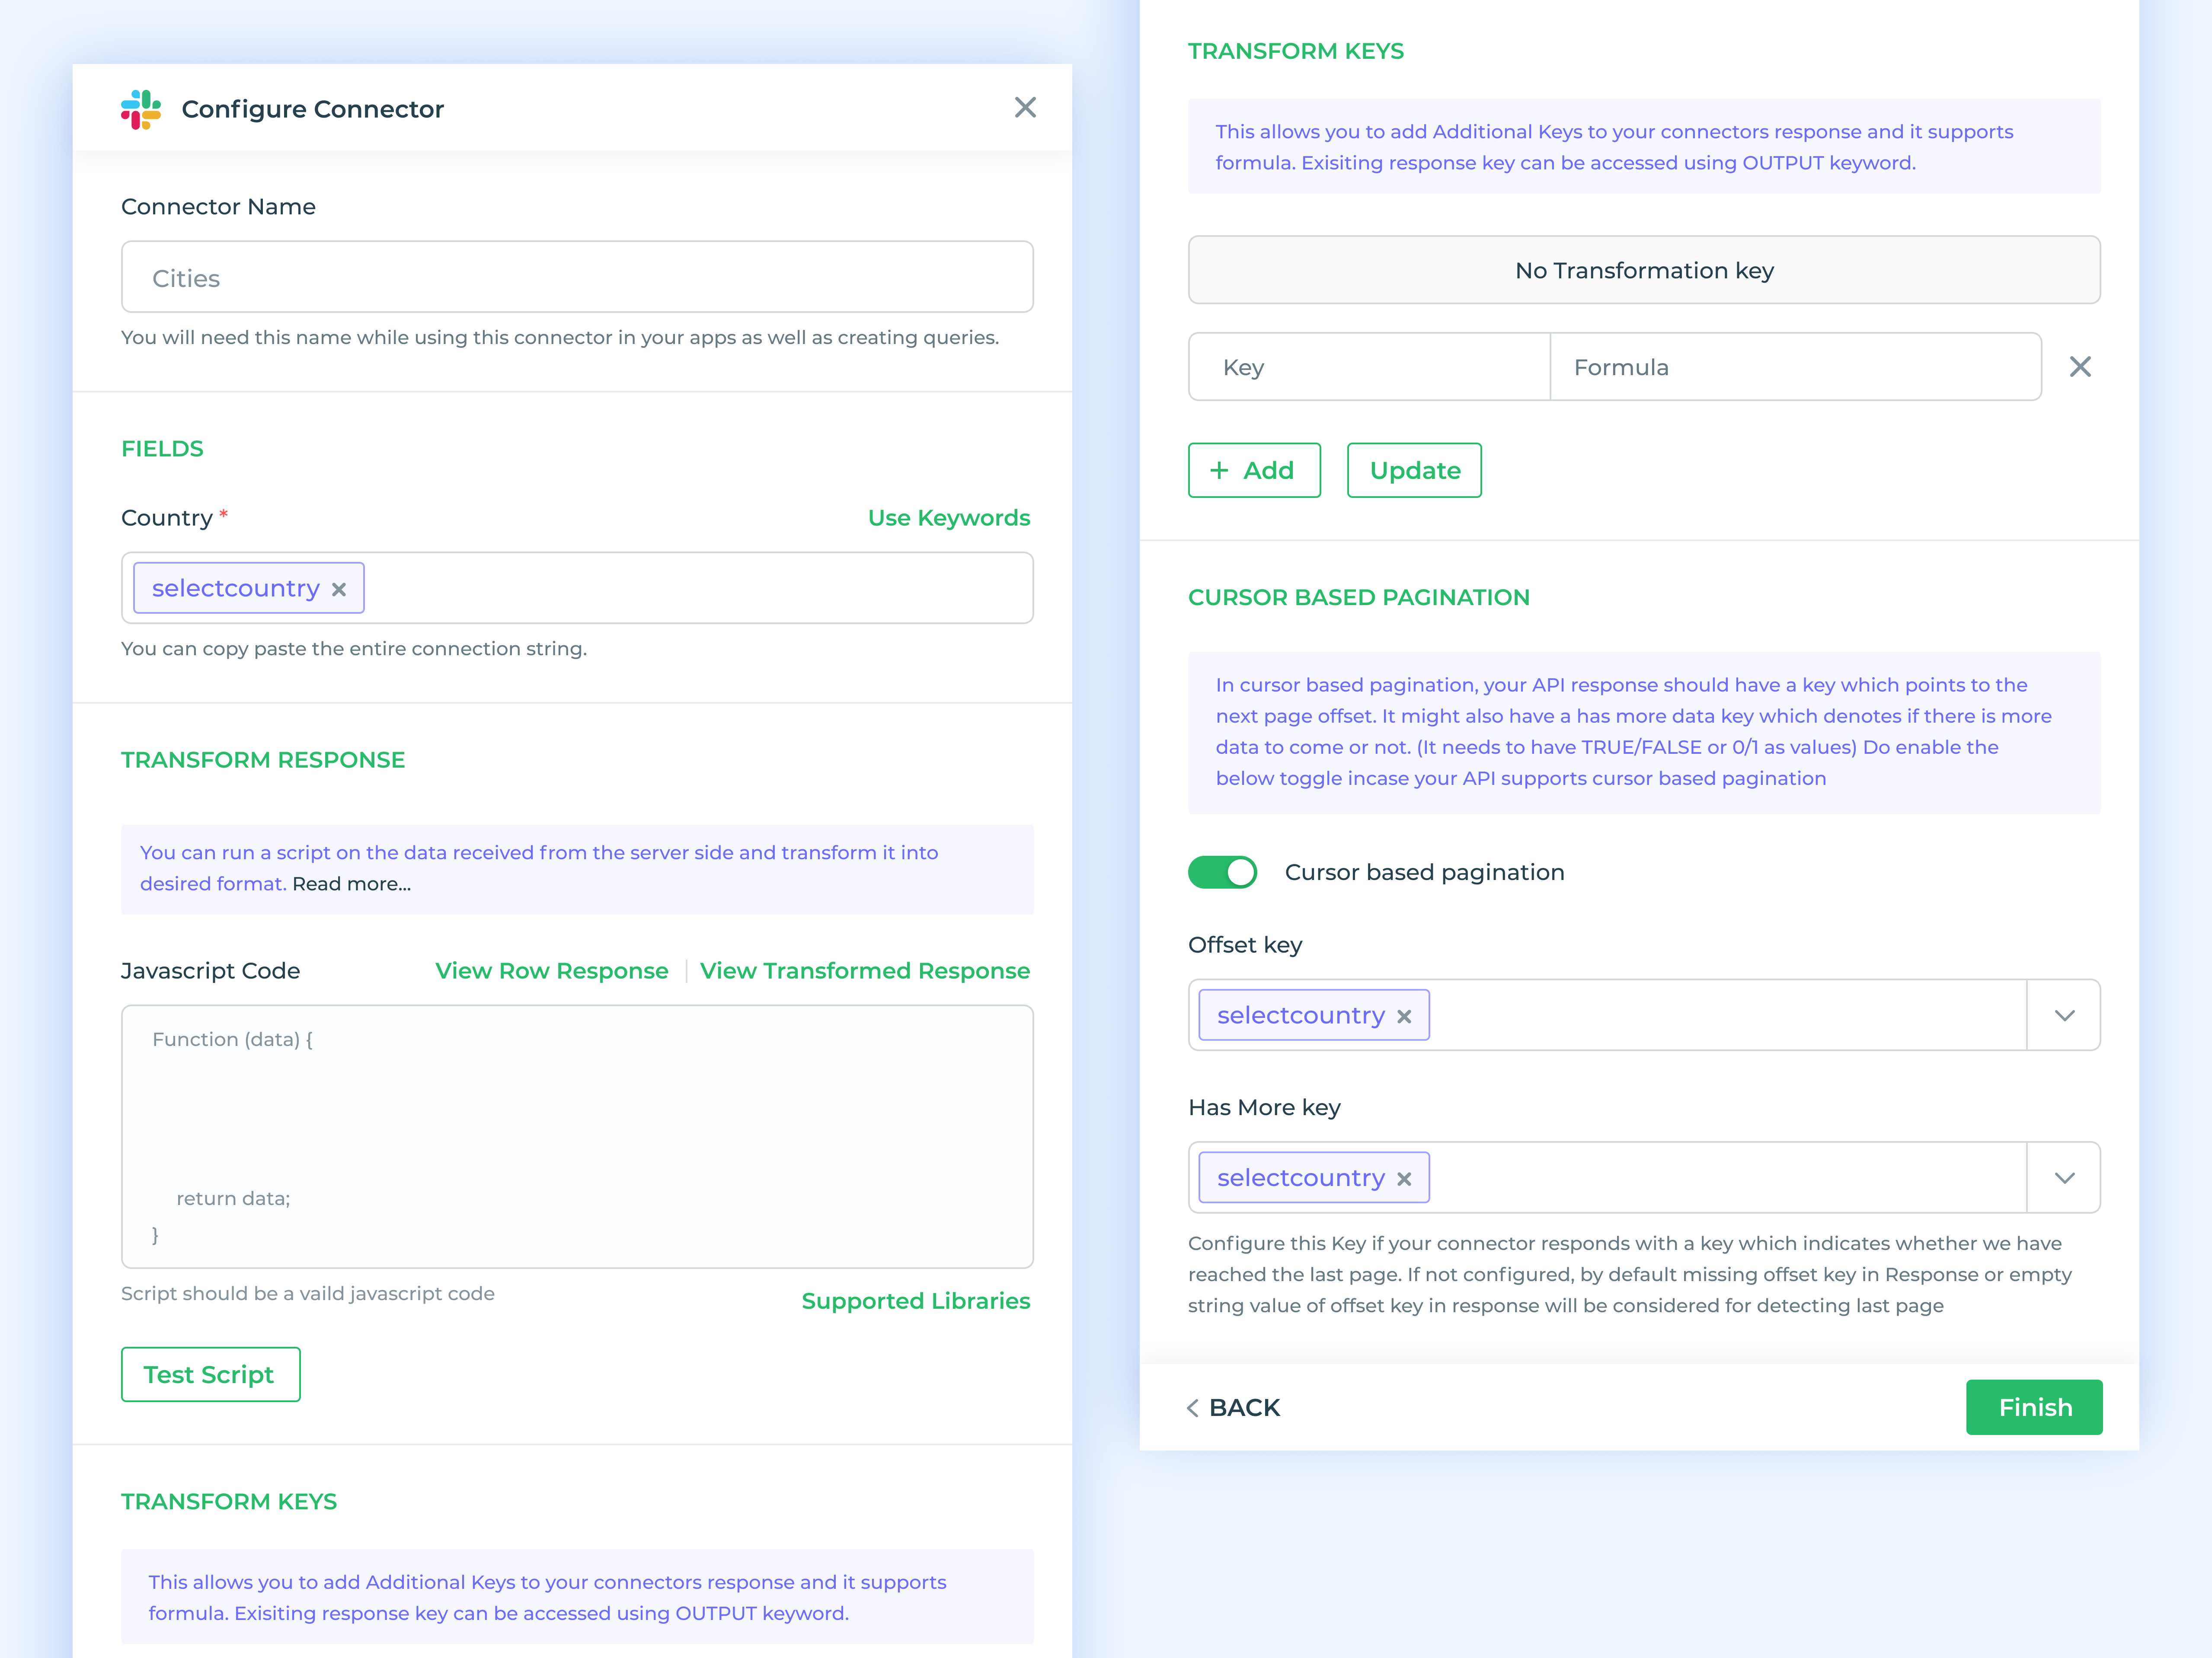The width and height of the screenshot is (2212, 1658).
Task: Expand the Offset key dropdown
Action: tap(2064, 1015)
